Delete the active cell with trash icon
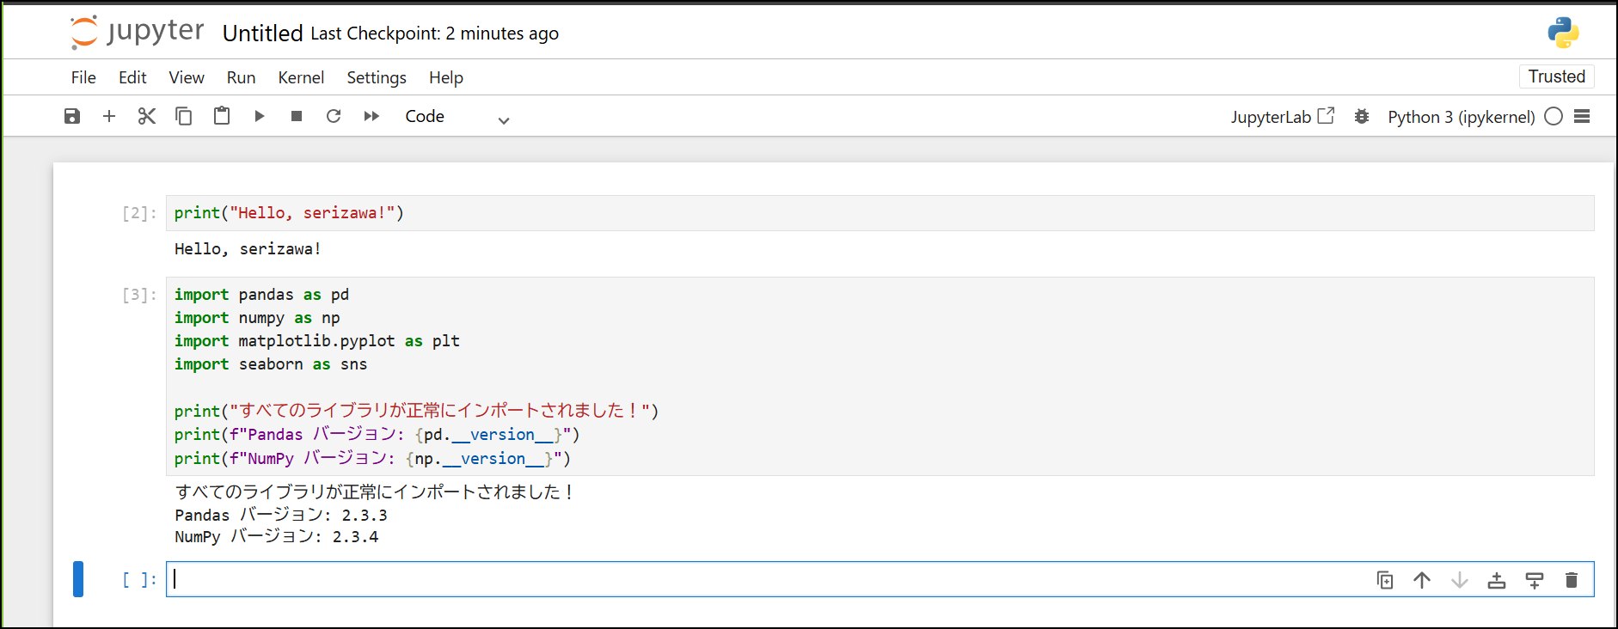This screenshot has height=629, width=1618. pos(1572,580)
